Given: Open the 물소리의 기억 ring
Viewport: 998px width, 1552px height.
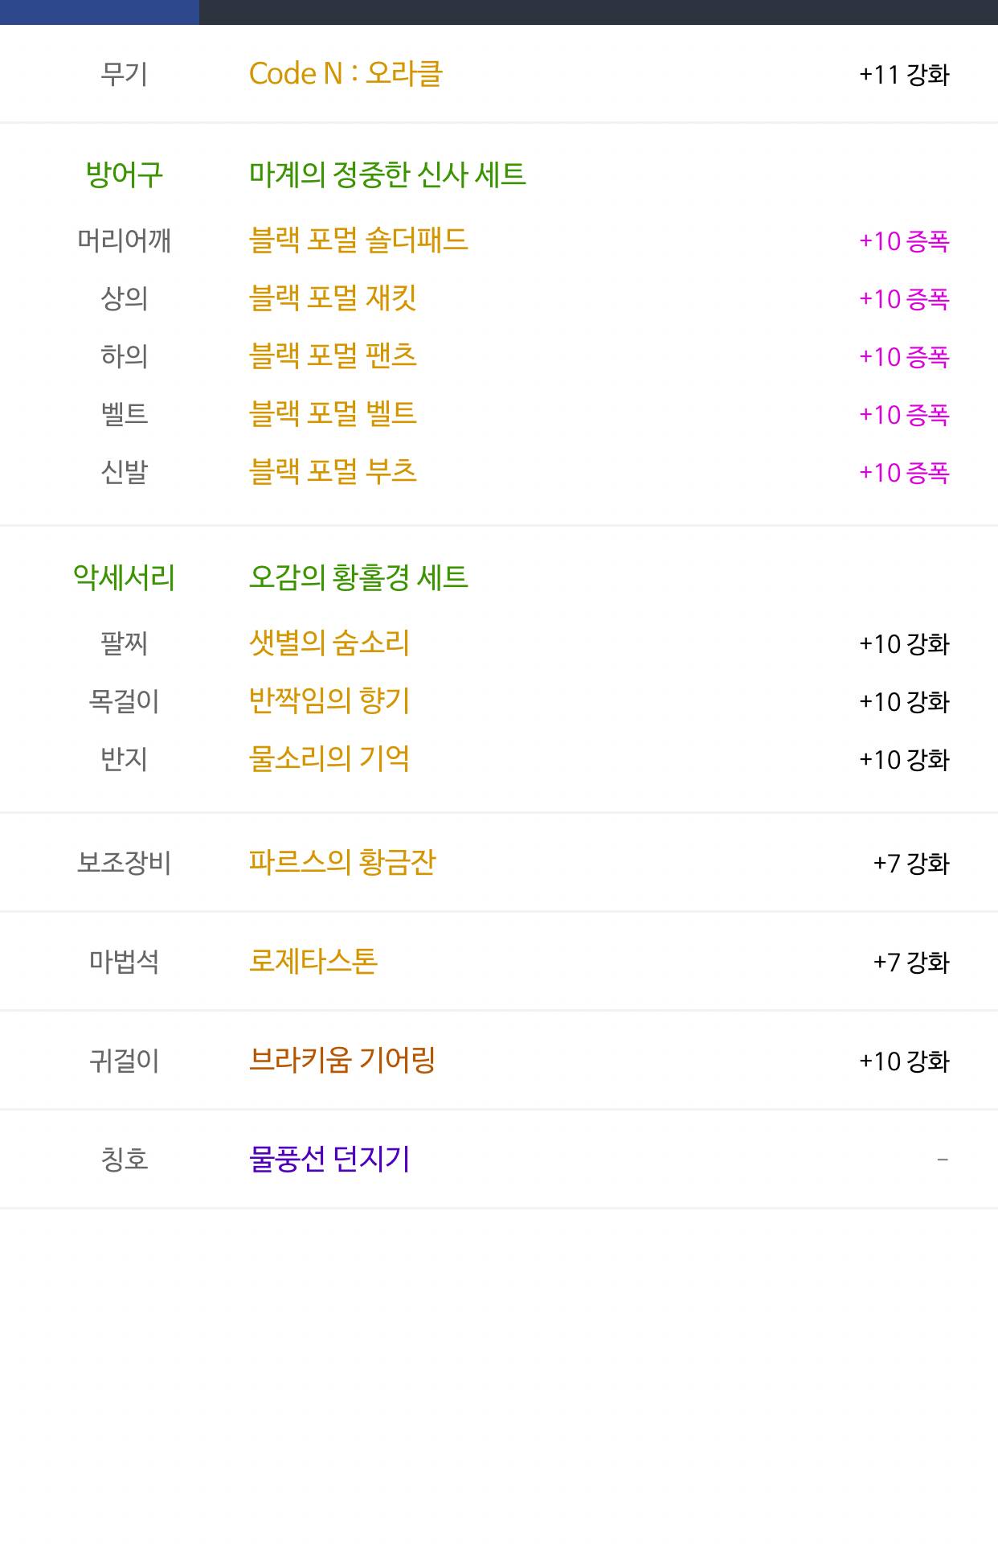Looking at the screenshot, I should (x=329, y=759).
